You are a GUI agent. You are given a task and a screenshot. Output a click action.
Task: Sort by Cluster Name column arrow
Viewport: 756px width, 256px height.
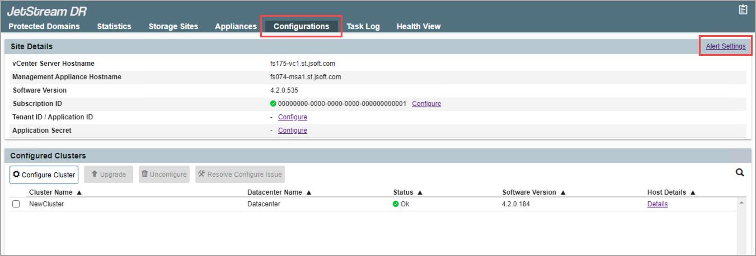(x=79, y=192)
